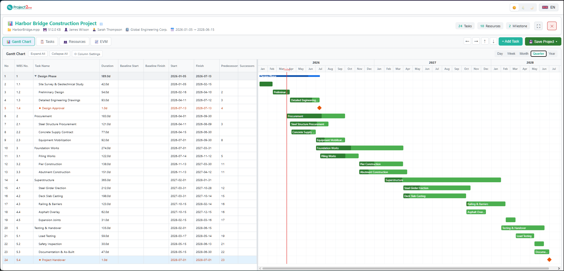Select the Quarter timeline scale

(x=538, y=54)
